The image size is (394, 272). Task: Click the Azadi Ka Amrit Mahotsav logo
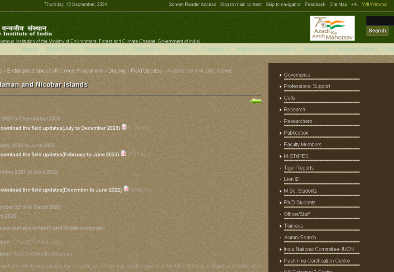coord(332,28)
